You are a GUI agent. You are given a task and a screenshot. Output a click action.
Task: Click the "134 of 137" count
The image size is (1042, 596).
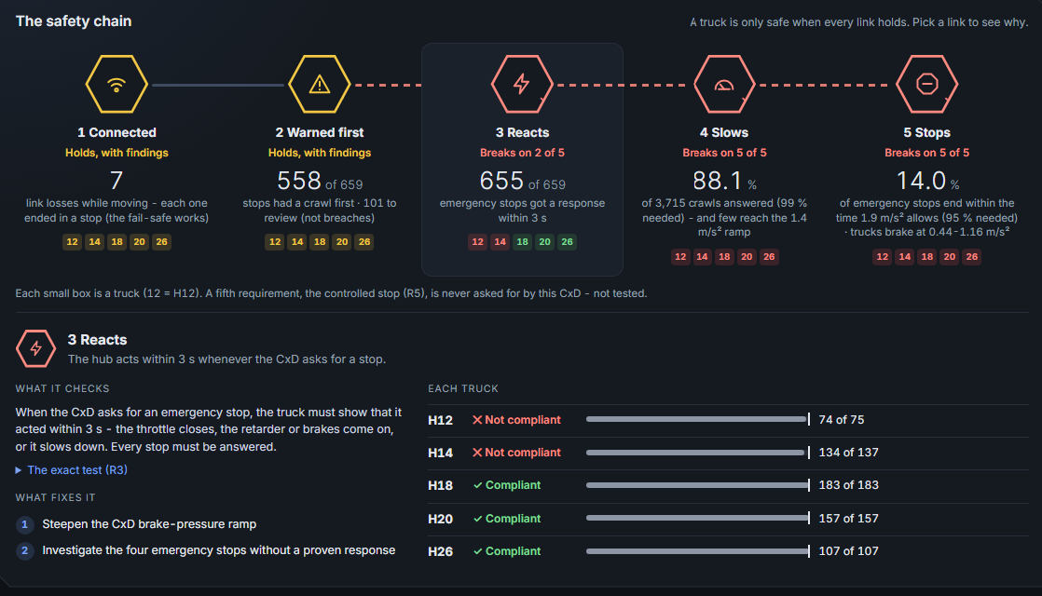[849, 452]
